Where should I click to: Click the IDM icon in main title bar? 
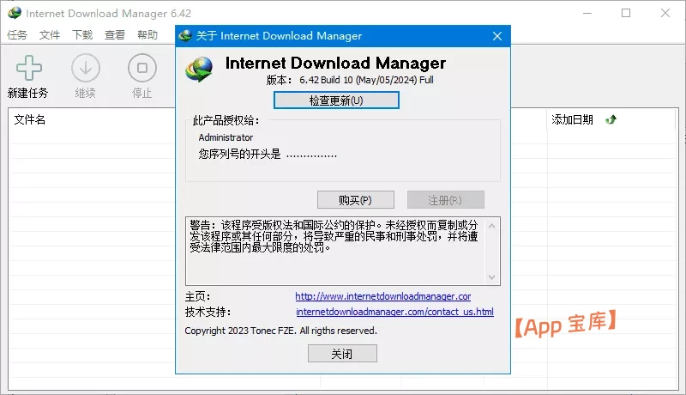point(14,13)
